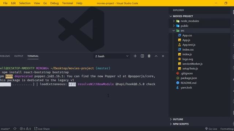
Task: Open the '2: bash' terminal selector dropdown
Action: click(x=112, y=56)
